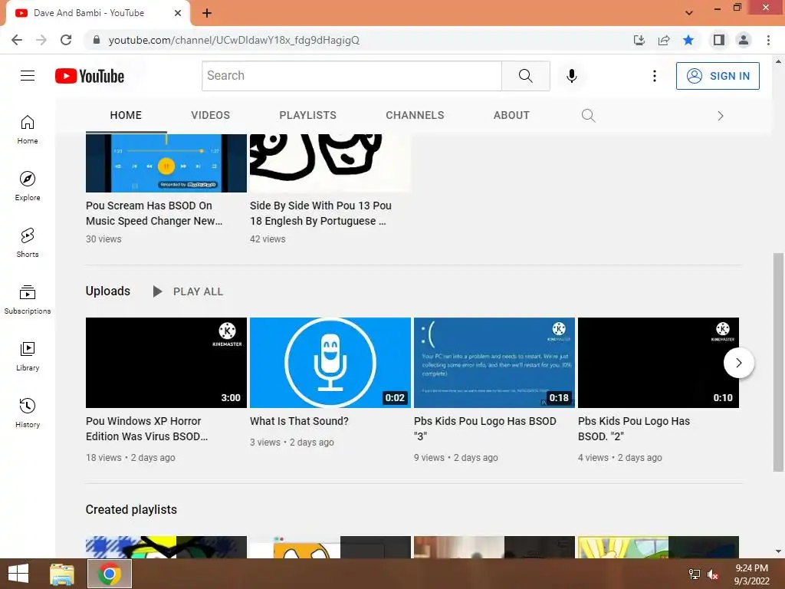
Task: Expand channel tabs with right chevron
Action: click(721, 117)
